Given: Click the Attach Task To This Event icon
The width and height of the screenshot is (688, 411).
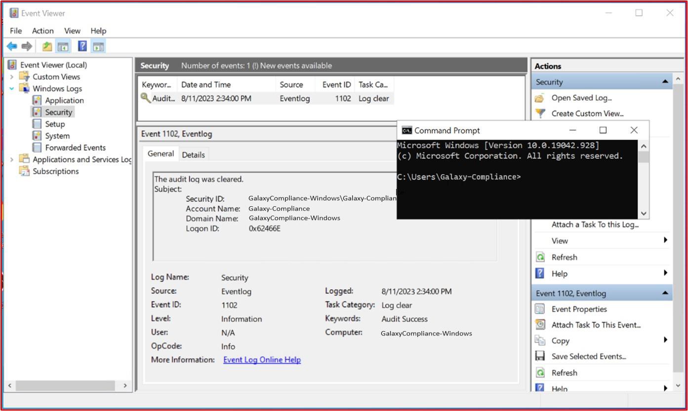Looking at the screenshot, I should coord(539,325).
